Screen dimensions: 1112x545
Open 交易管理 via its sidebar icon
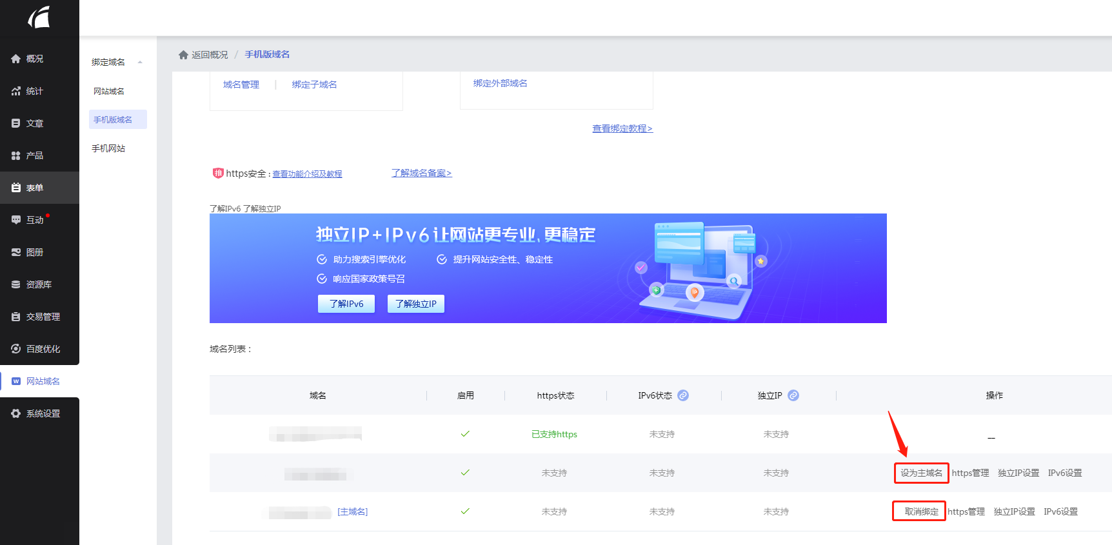[15, 317]
